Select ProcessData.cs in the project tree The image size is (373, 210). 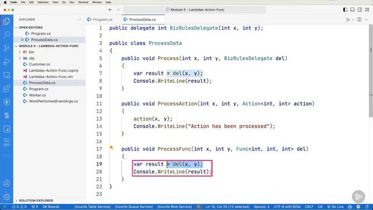[x=50, y=83]
